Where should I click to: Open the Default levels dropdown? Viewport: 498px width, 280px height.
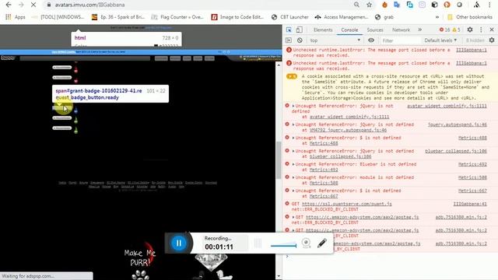pos(440,40)
